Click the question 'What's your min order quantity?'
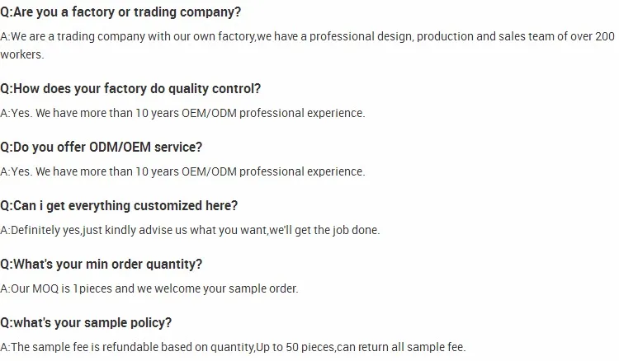Image resolution: width=619 pixels, height=361 pixels. pyautogui.click(x=101, y=264)
